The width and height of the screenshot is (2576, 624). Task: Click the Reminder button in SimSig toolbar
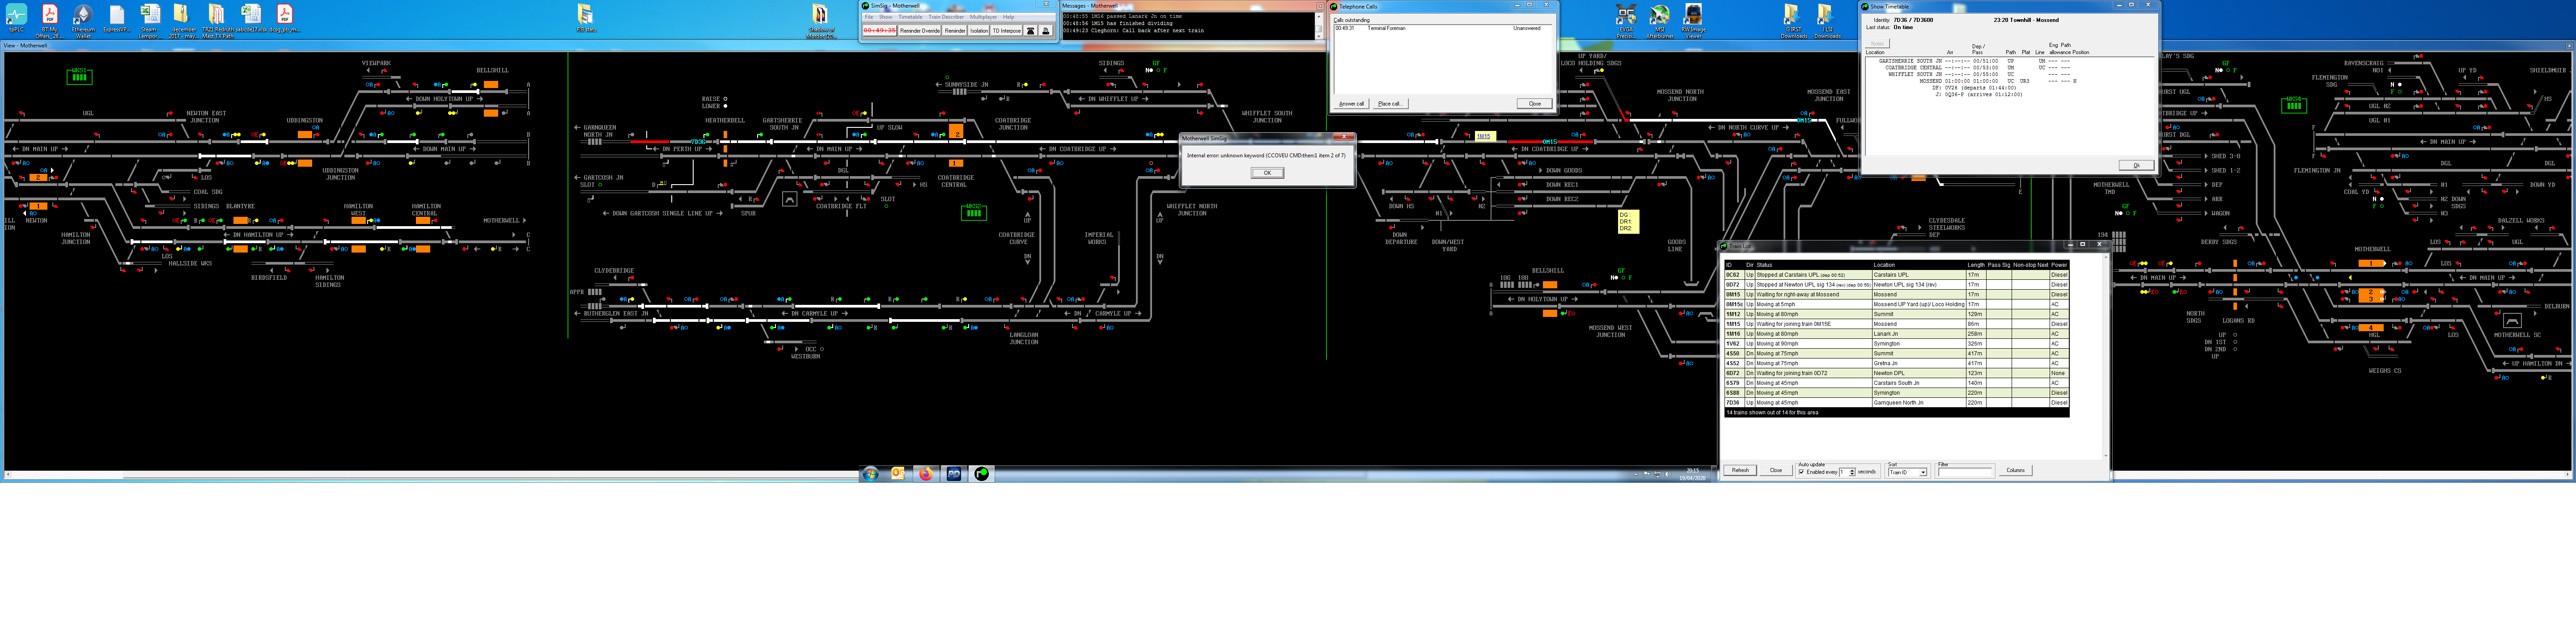click(x=955, y=31)
